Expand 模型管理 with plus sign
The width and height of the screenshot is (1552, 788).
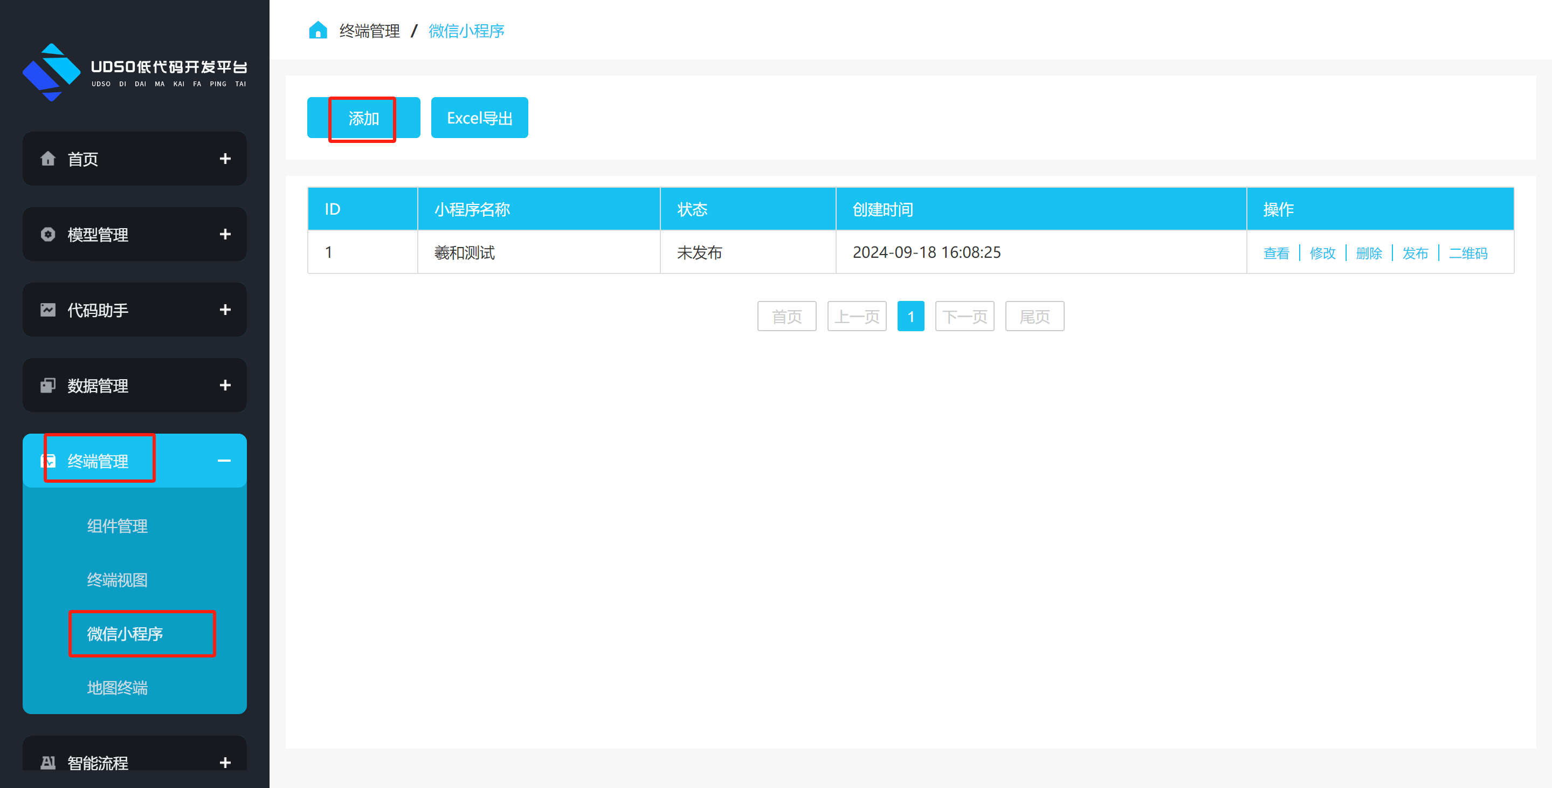(225, 234)
